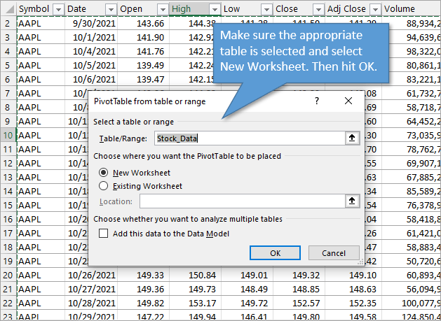Choose the Existing Worksheet option
This screenshot has height=321, width=441.
[x=104, y=186]
